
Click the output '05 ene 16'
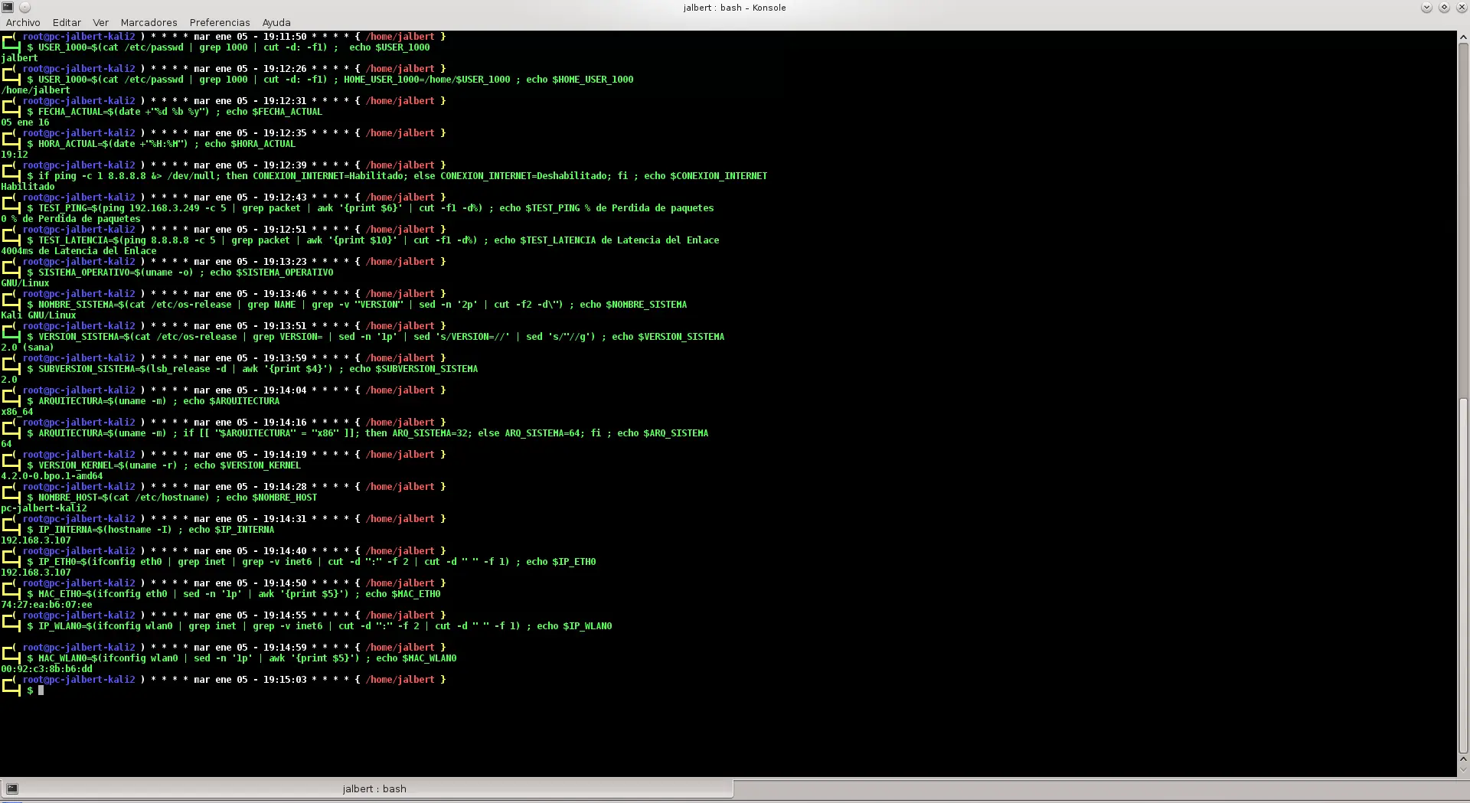coord(25,122)
